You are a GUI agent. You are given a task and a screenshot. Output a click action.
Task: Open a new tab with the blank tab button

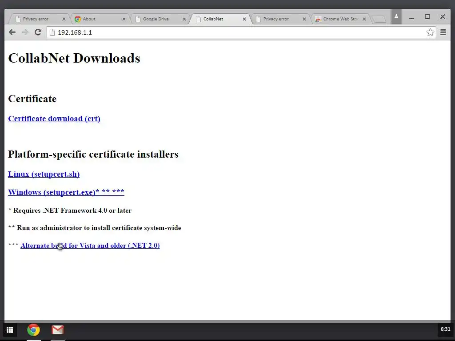379,19
